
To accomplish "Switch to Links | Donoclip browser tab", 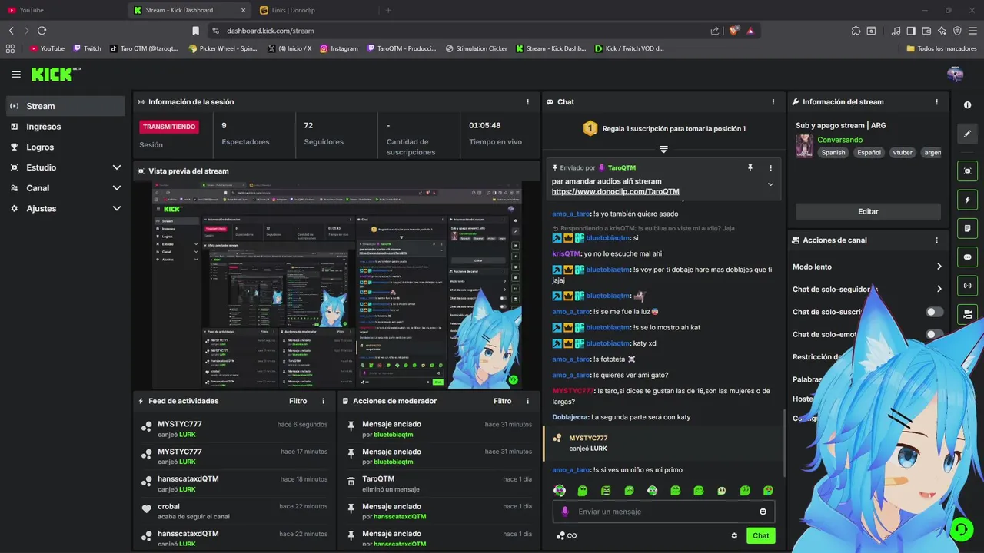I will tap(314, 10).
